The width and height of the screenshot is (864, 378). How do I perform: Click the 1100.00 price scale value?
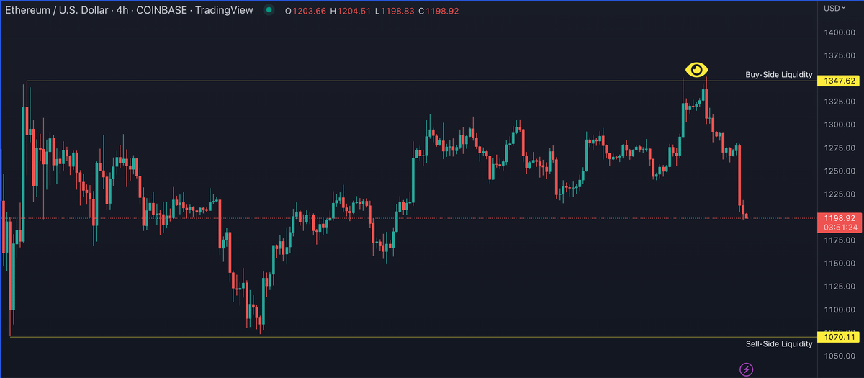[x=840, y=310]
